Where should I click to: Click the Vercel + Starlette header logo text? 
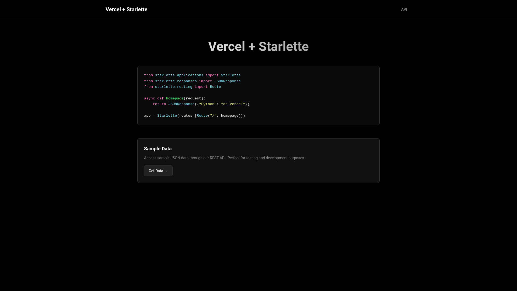pyautogui.click(x=126, y=9)
